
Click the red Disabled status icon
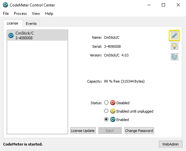[x=113, y=103]
